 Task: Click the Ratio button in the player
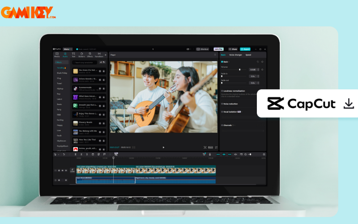click(x=210, y=147)
